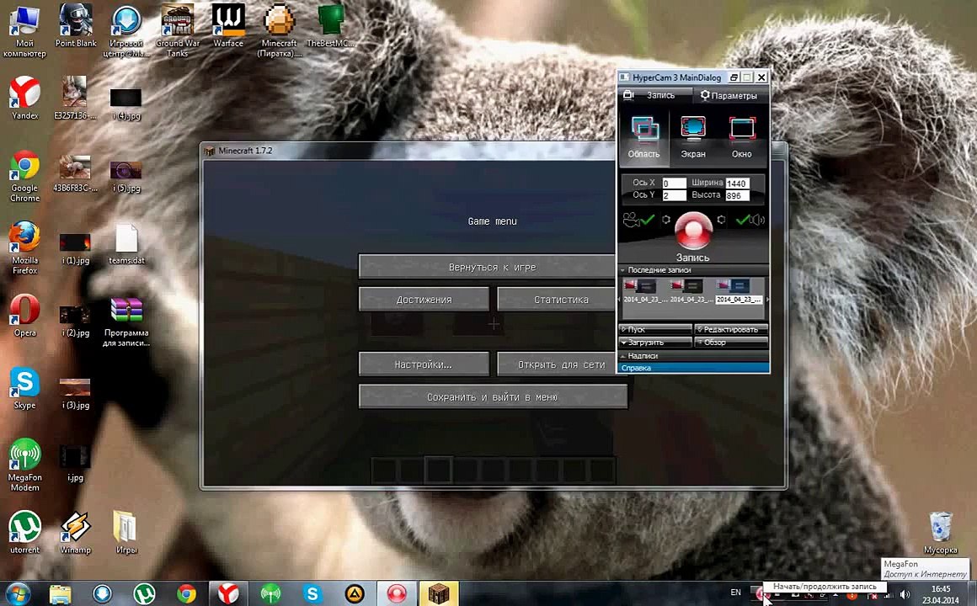This screenshot has width=977, height=606.
Task: Start recording with the red Запись button
Action: pos(693,231)
